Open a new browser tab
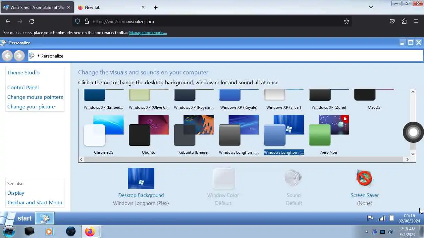424x238 pixels. coord(156,7)
